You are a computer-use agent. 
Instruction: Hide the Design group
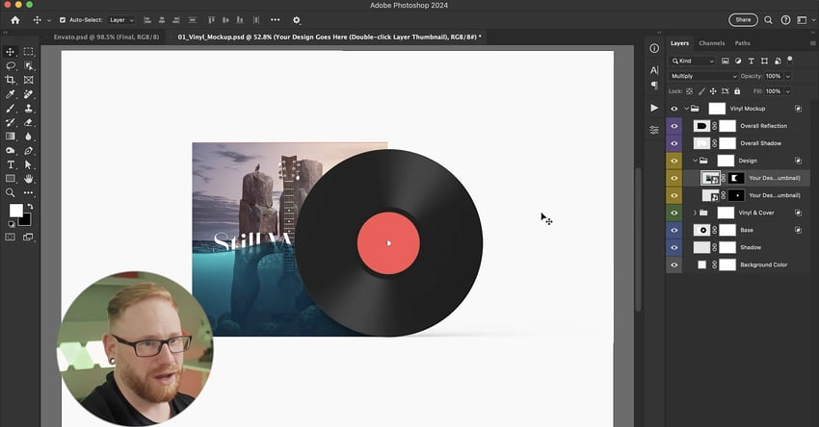[x=674, y=161]
